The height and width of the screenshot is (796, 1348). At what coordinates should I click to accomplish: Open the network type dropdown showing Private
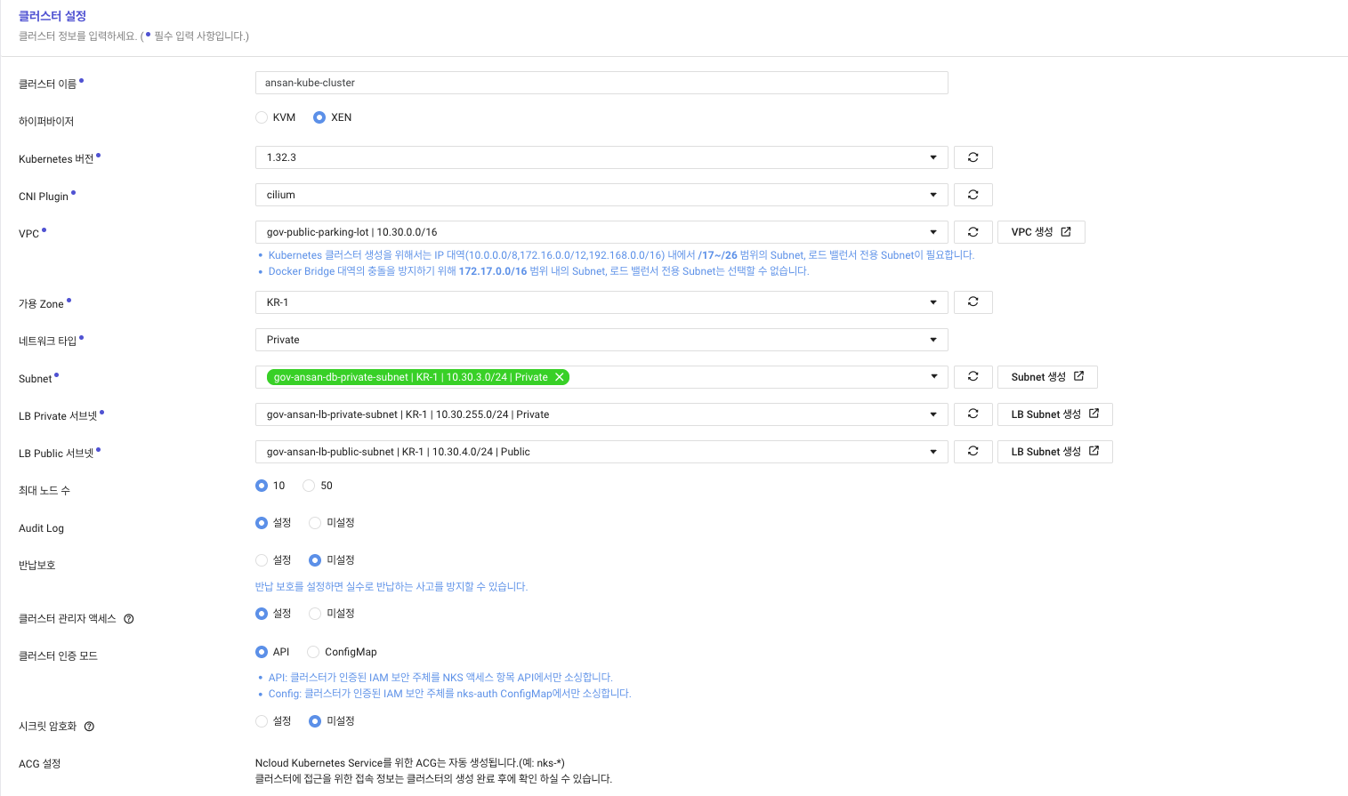[x=601, y=340]
